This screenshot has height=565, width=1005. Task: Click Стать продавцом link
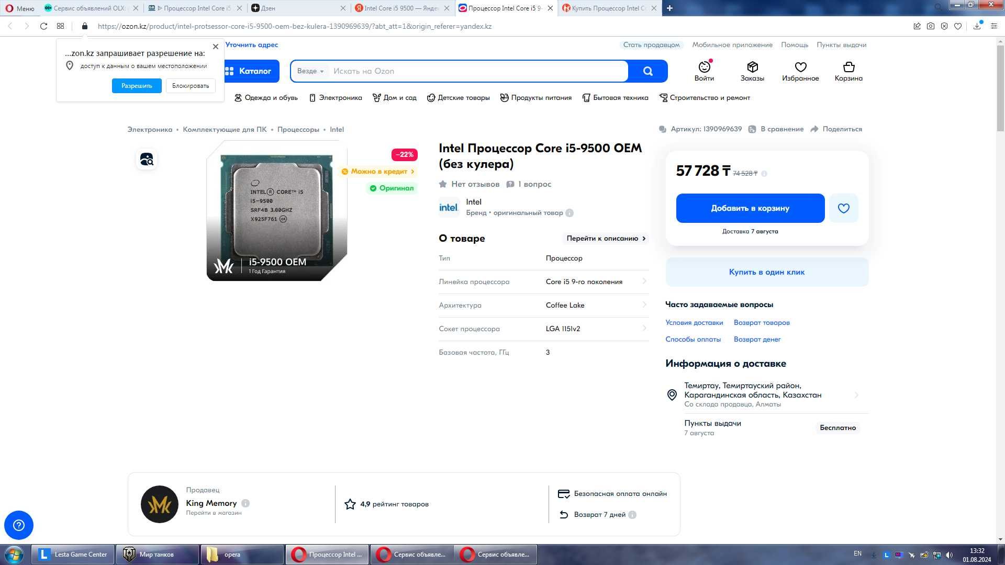coord(651,45)
